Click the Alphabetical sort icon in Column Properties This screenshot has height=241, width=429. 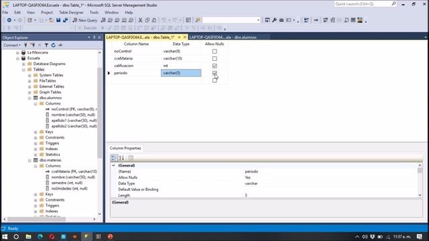pyautogui.click(x=121, y=158)
